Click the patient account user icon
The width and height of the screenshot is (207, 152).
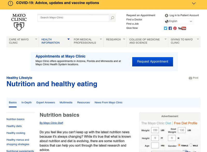[166, 16]
